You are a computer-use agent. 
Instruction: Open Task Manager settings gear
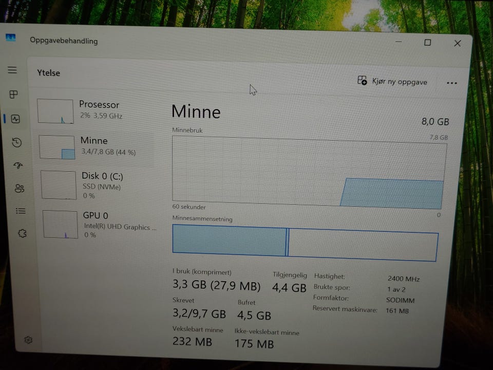pos(28,340)
